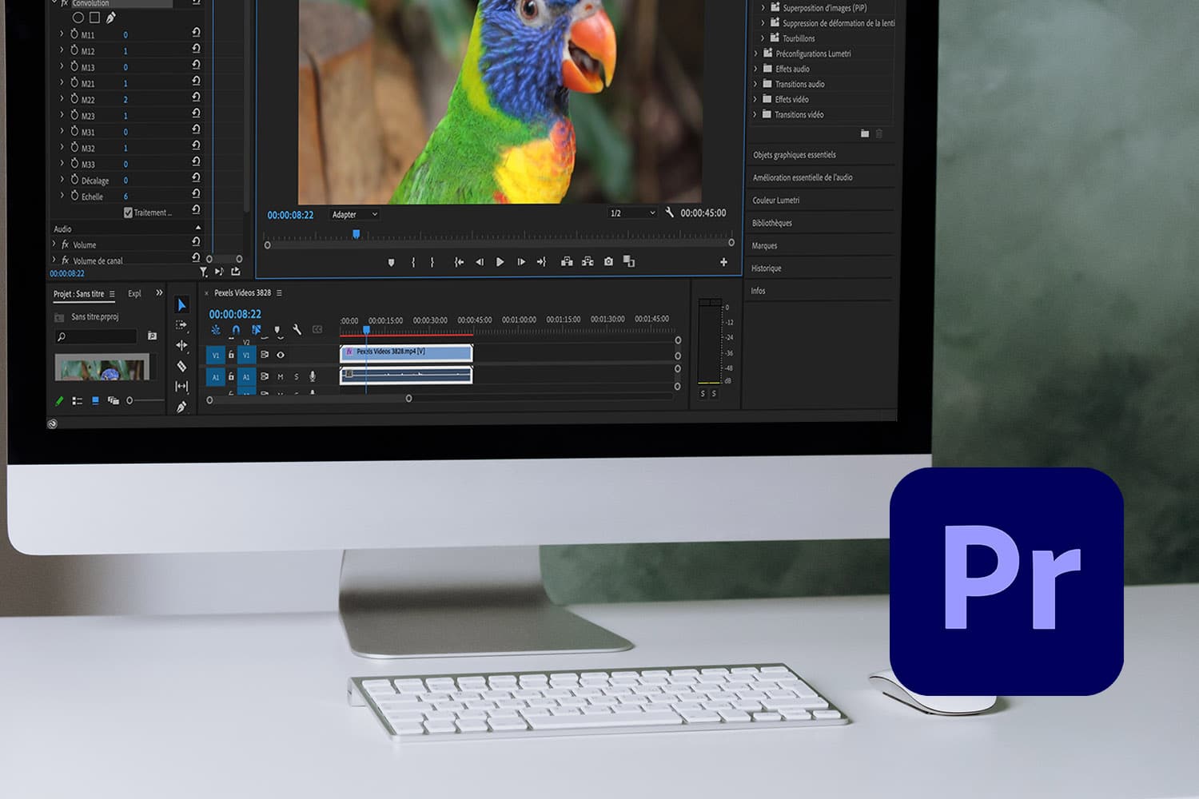
Task: Export a frame with the camera icon
Action: [608, 261]
